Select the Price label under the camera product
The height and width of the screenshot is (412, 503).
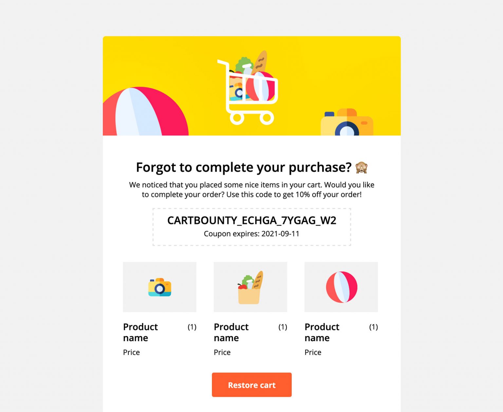point(131,352)
